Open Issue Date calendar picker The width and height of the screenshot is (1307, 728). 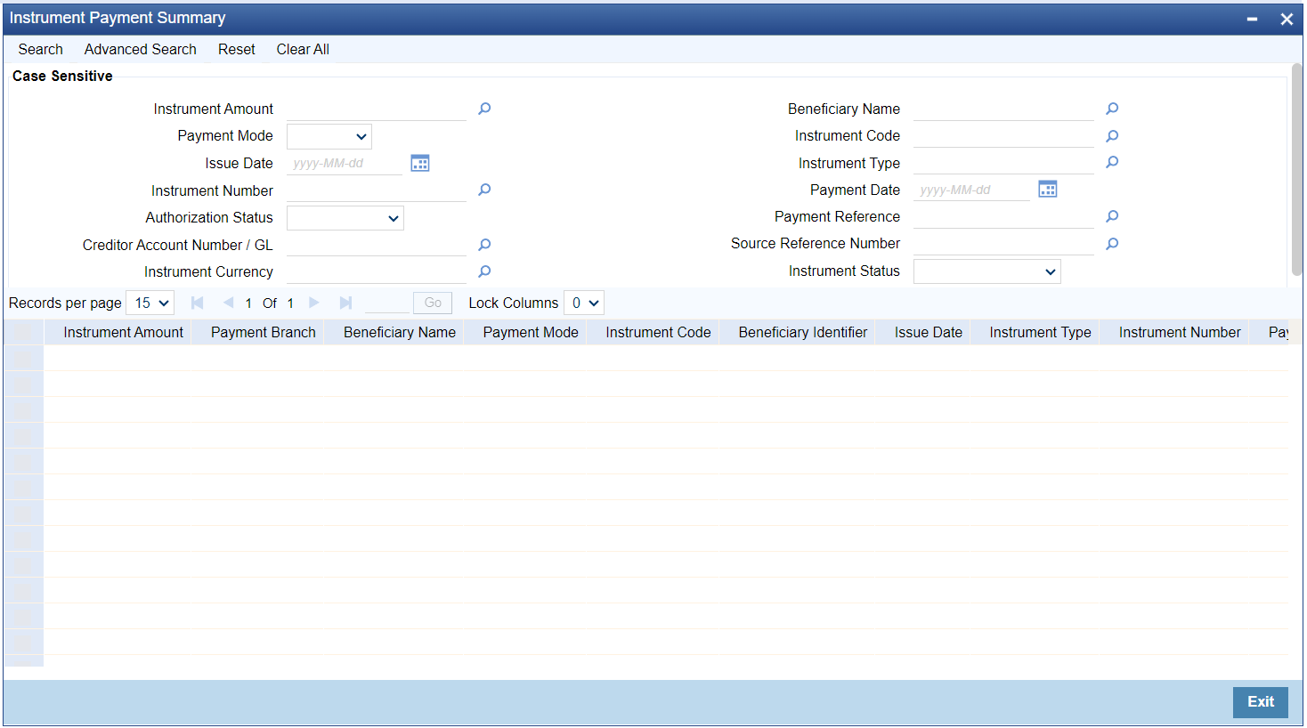pos(420,163)
